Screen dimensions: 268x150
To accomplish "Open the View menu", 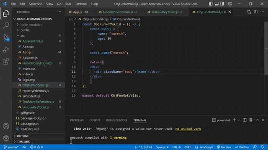I will click(49, 4).
